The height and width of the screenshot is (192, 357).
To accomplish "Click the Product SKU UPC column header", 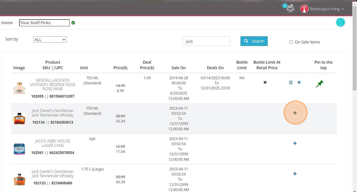I will click(x=53, y=65).
